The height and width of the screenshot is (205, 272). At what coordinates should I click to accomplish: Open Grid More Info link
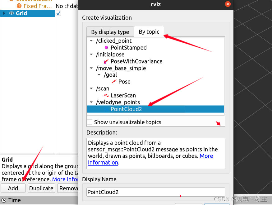coord(65,179)
